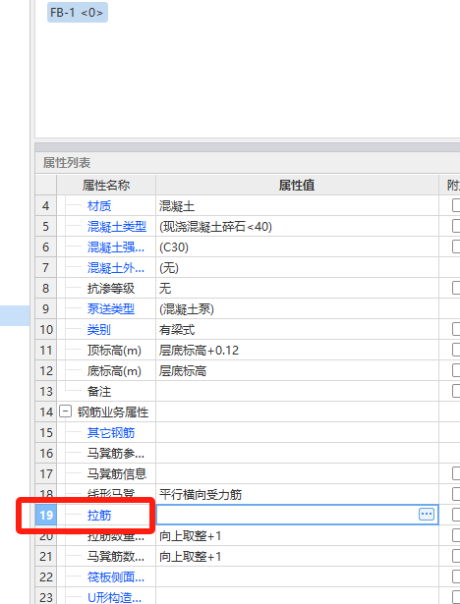The height and width of the screenshot is (604, 460).
Task: Tick the checkbox in the 马凳筋信息 row
Action: 456,473
